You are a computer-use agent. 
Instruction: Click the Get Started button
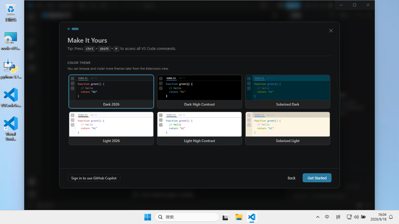pyautogui.click(x=317, y=178)
